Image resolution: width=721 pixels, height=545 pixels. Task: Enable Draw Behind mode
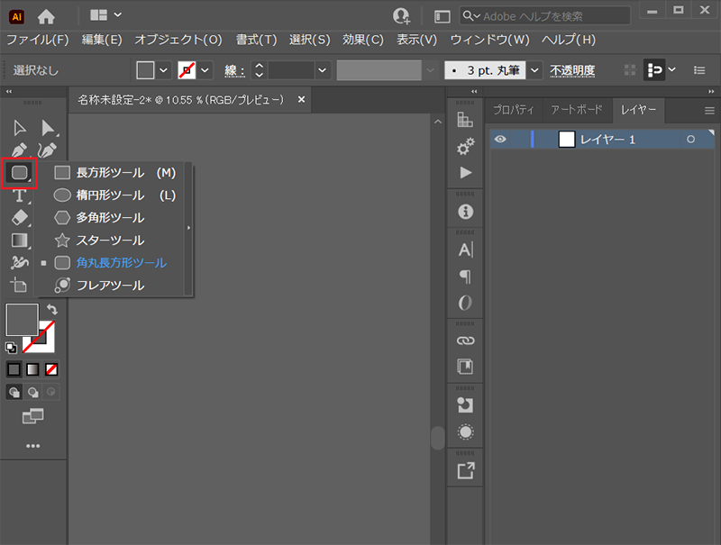[32, 392]
